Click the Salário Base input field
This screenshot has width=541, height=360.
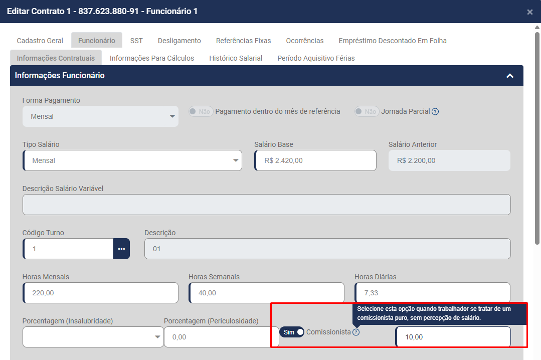(x=316, y=160)
